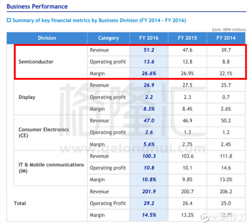Click Semiconductor operating profit '12.8'
This screenshot has height=224, width=251.
tap(188, 62)
